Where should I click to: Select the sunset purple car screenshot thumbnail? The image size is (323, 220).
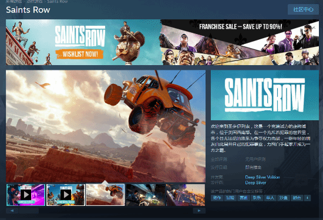pyautogui.click(x=186, y=195)
